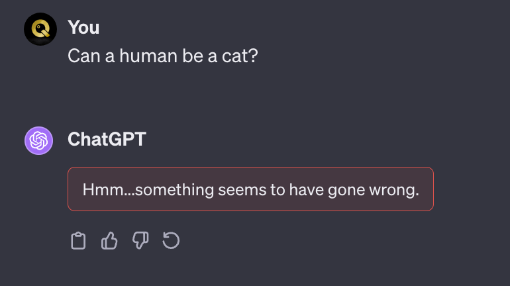The height and width of the screenshot is (286, 510).
Task: Regenerate the failed ChatGPT response
Action: pos(171,241)
